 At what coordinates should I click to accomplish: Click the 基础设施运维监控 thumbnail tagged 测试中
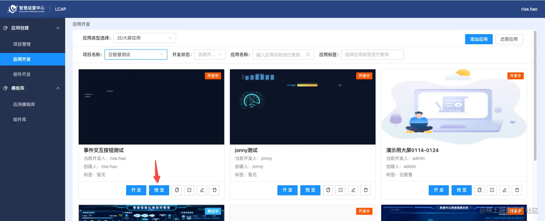tap(151, 213)
